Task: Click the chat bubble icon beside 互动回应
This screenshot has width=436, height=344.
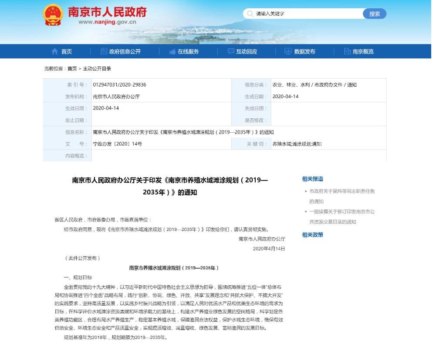Action: (231, 51)
